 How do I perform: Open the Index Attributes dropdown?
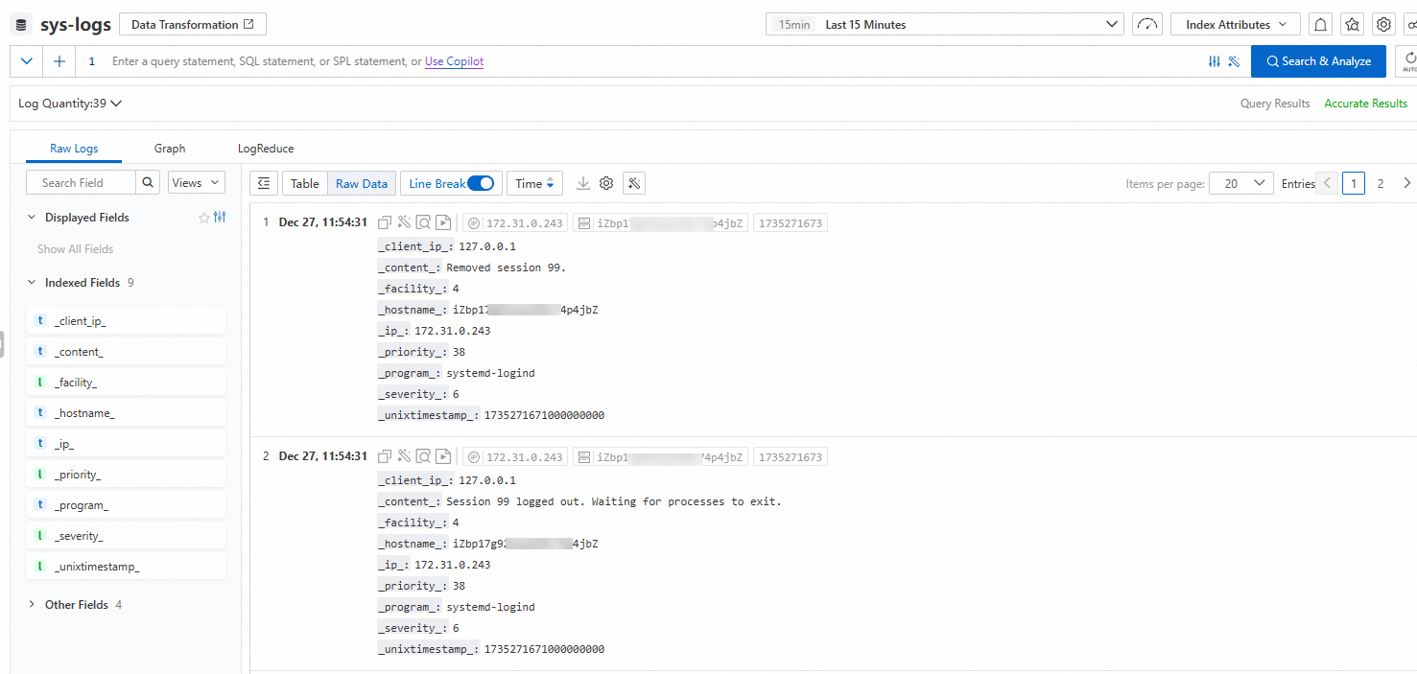pyautogui.click(x=1236, y=25)
